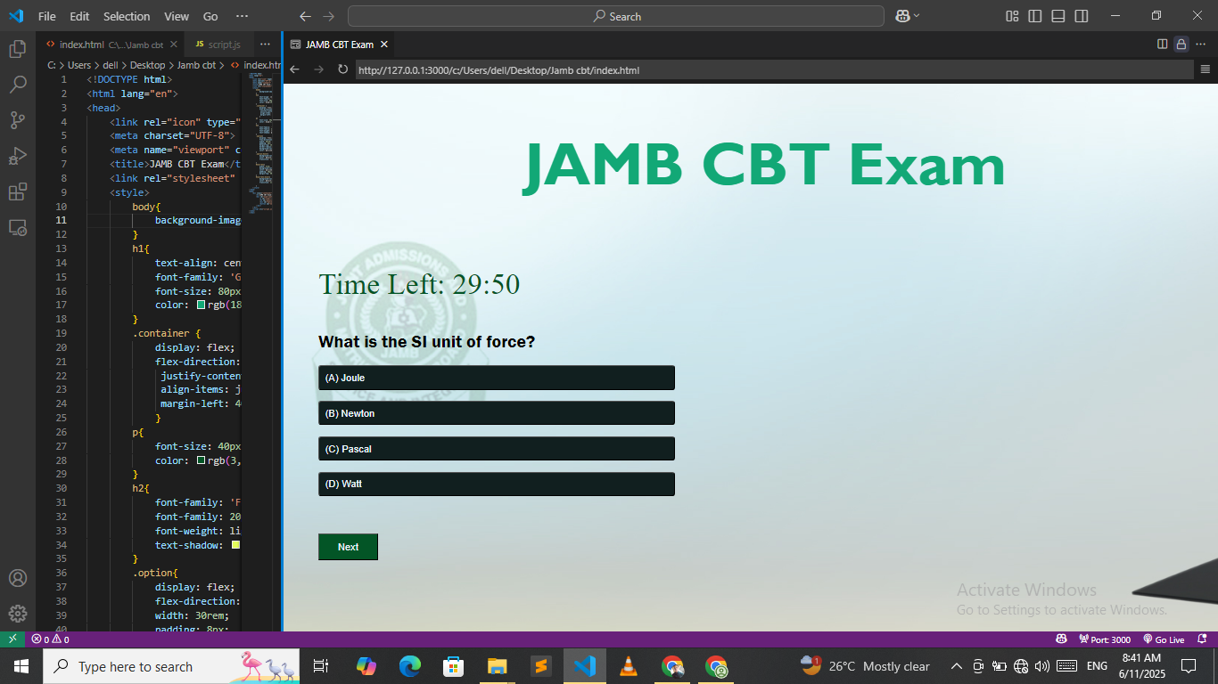Open the preview browser hamburger menu
The width and height of the screenshot is (1218, 684).
(x=1206, y=69)
